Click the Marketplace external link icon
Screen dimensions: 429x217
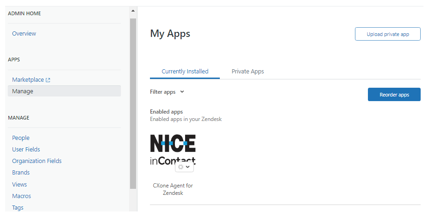(48, 80)
